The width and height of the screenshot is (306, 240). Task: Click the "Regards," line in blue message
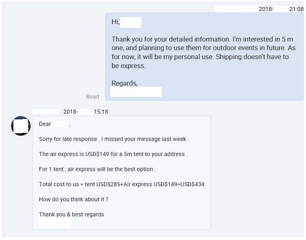coord(125,83)
